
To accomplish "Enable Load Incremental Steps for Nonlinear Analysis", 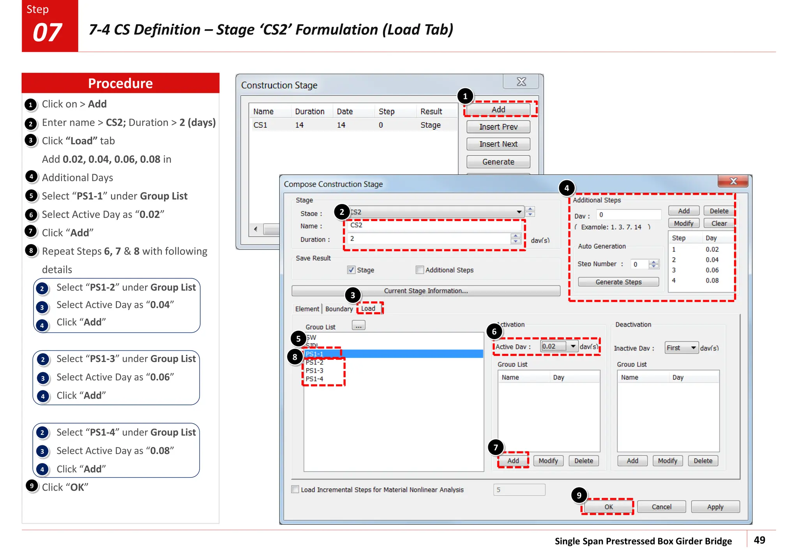I will pyautogui.click(x=295, y=489).
